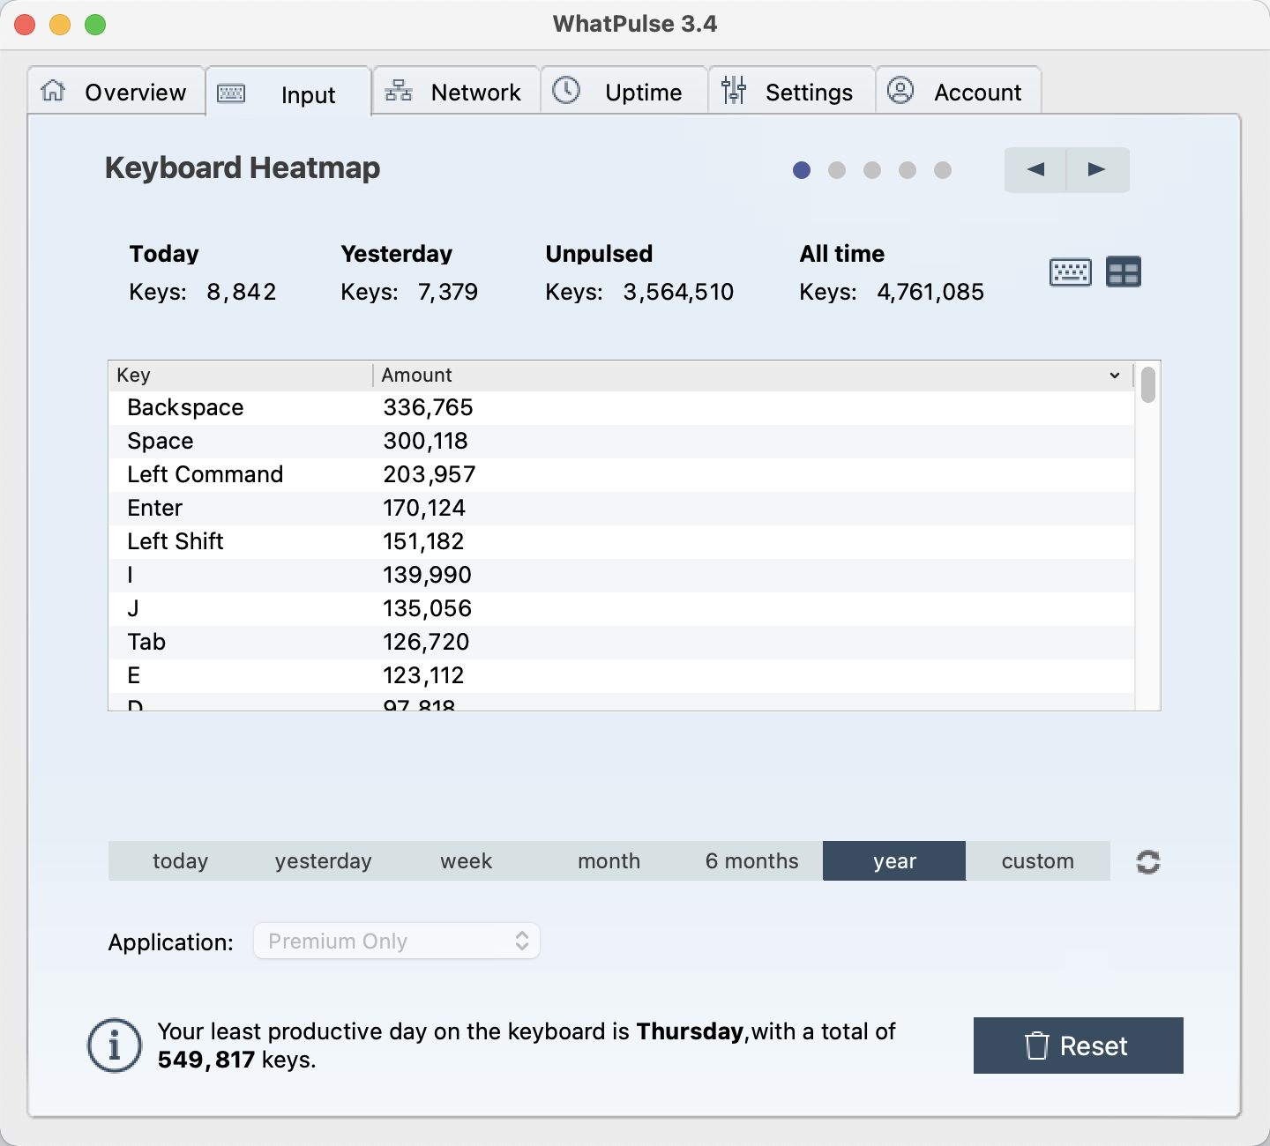1270x1146 pixels.
Task: Switch to the Network tab
Action: [456, 92]
